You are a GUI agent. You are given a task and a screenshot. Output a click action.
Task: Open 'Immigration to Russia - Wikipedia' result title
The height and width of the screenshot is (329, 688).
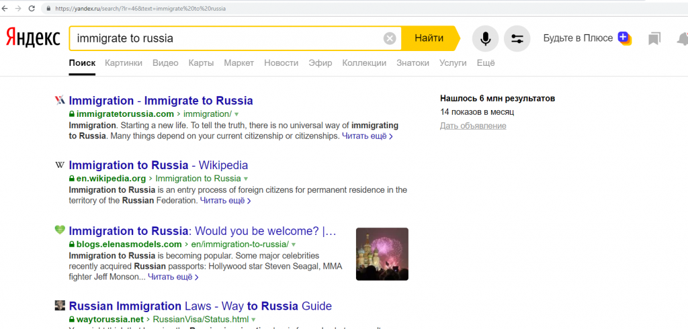[159, 165]
